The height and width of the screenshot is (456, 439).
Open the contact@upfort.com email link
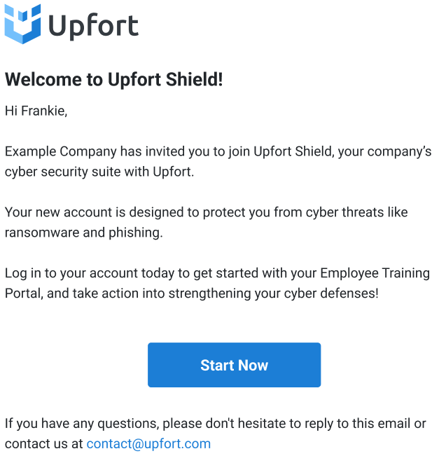coord(148,444)
